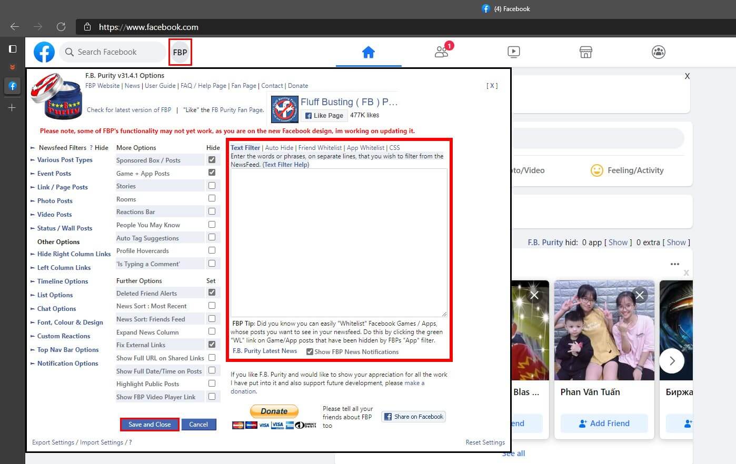Click the browser address bar
This screenshot has height=464, width=736.
[x=405, y=27]
